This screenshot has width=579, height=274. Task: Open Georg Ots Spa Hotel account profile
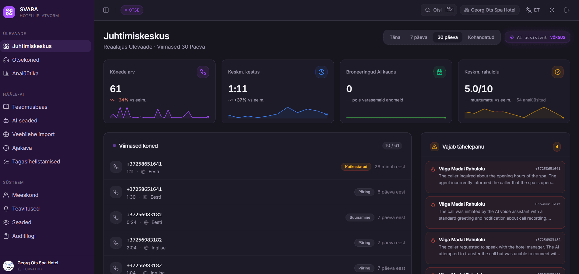(x=47, y=265)
